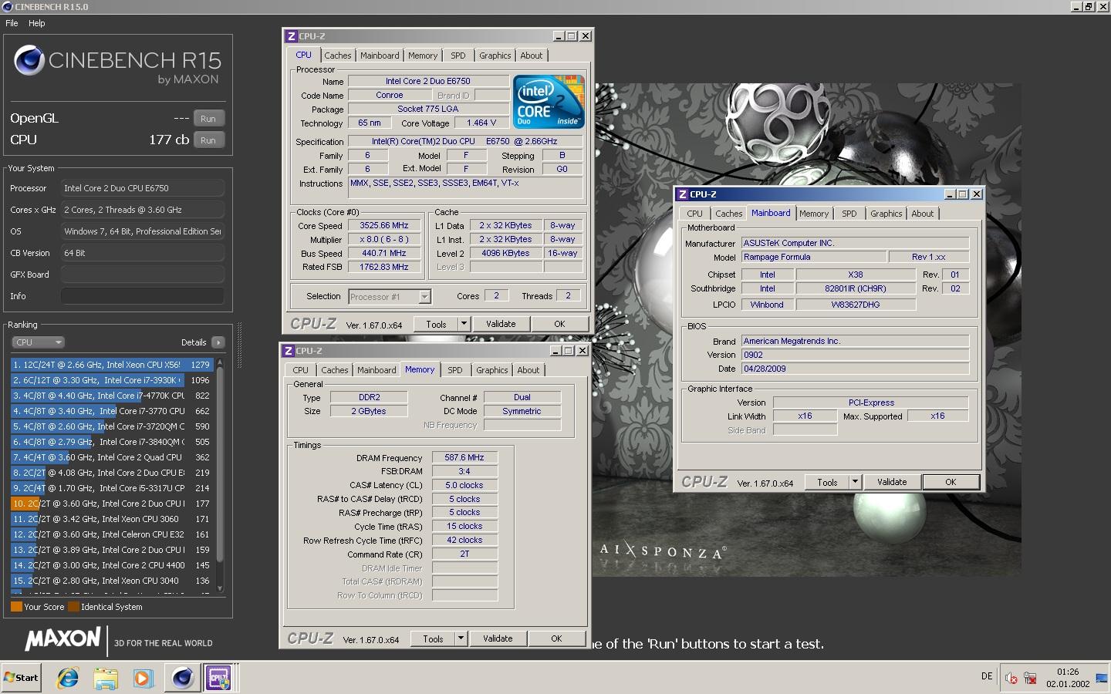This screenshot has width=1111, height=694.
Task: Click OK in Memory CPU-Z window
Action: (x=556, y=639)
